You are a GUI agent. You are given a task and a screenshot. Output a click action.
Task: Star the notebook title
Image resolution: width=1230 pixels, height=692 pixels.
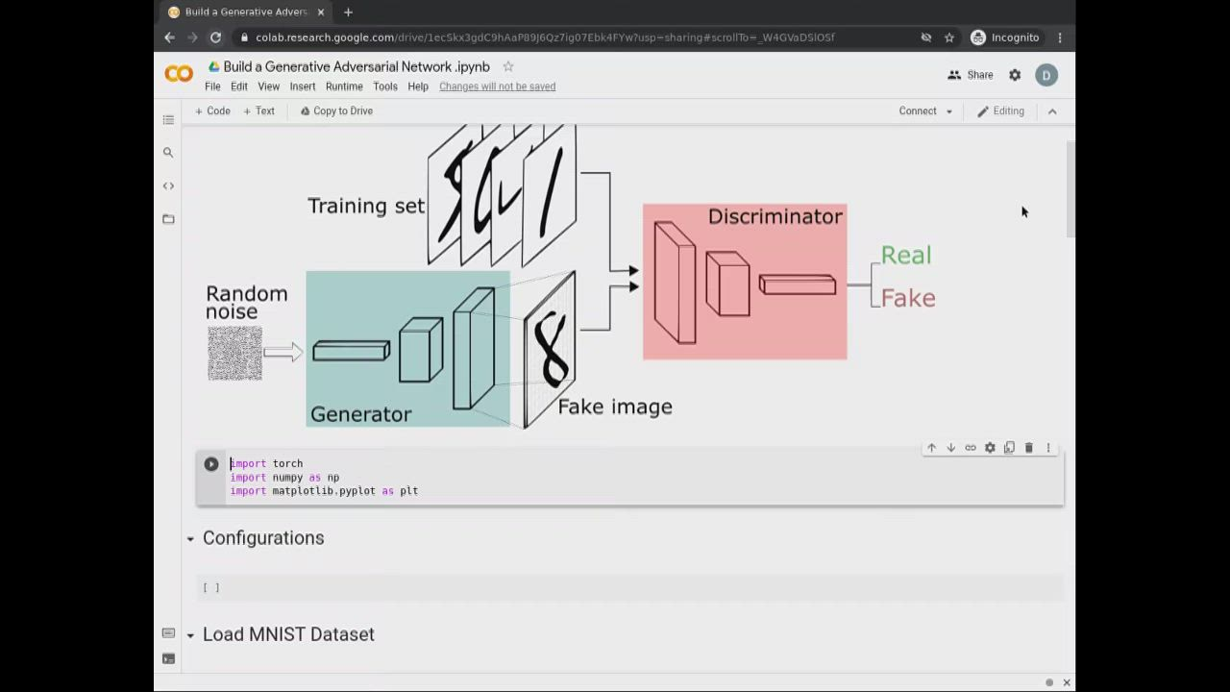(x=508, y=66)
